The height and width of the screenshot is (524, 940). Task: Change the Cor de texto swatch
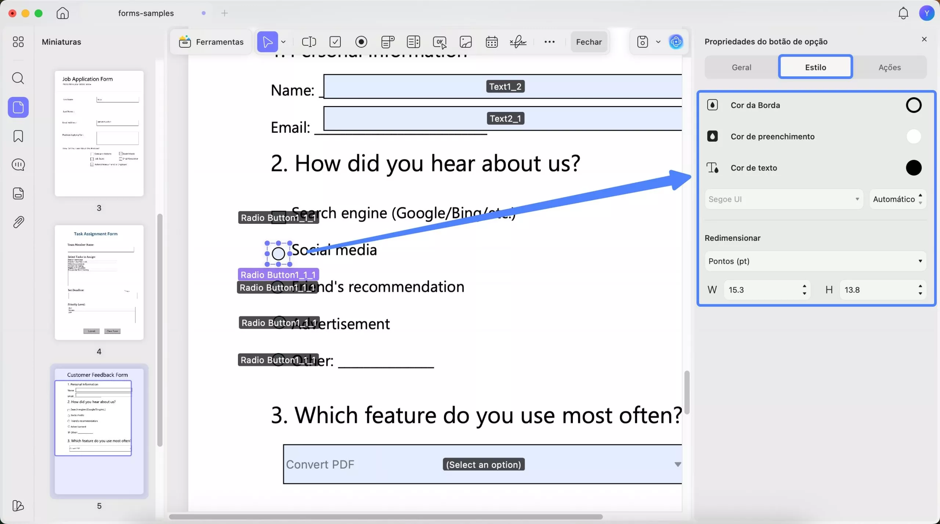(914, 168)
